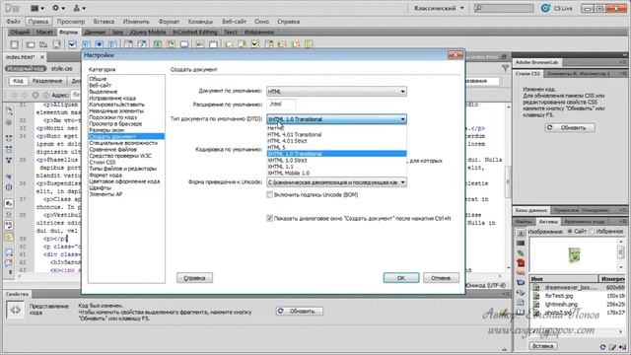Uncheck show Create Document dialog on Ctrl+N
This screenshot has width=631, height=355.
pyautogui.click(x=269, y=219)
